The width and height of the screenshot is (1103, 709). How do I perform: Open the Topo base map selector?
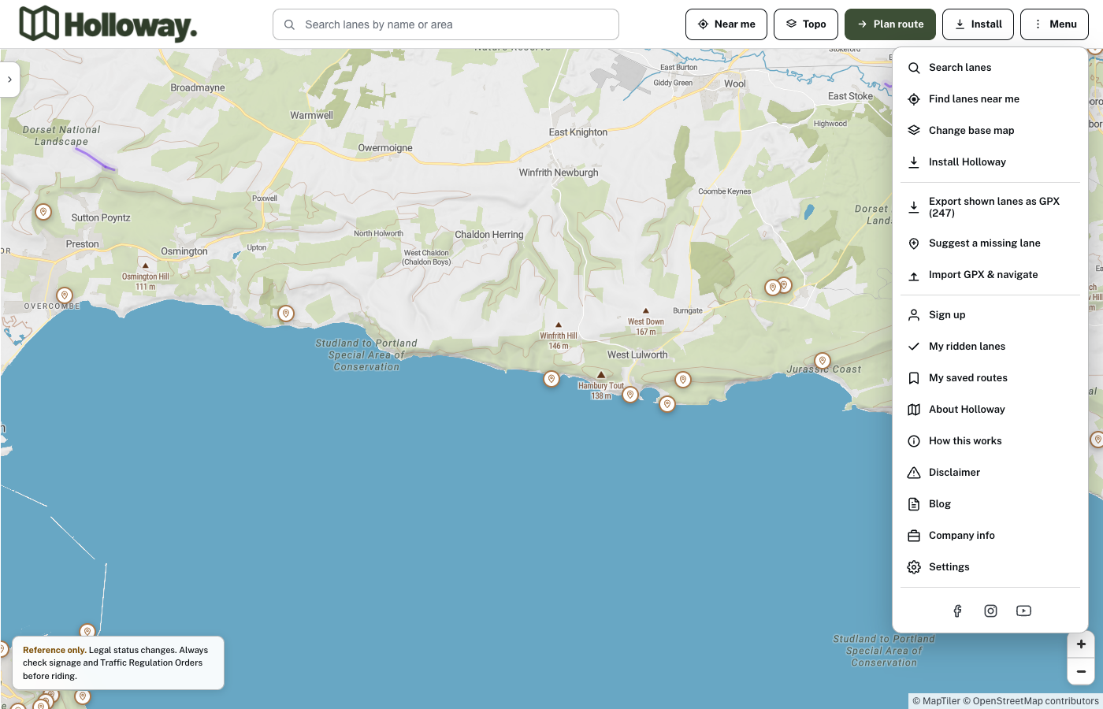click(x=806, y=24)
